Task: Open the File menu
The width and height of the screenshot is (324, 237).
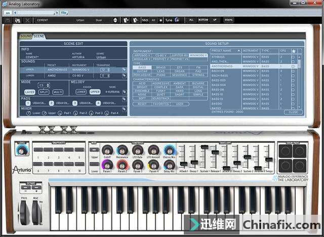Action: [64, 13]
